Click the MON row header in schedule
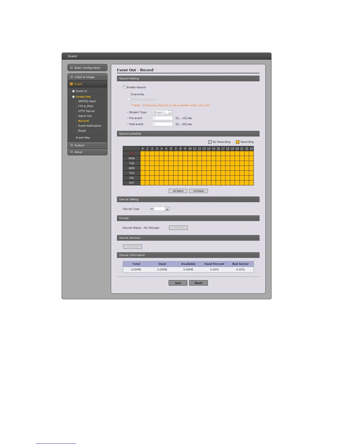This screenshot has height=446, width=345. pyautogui.click(x=132, y=159)
